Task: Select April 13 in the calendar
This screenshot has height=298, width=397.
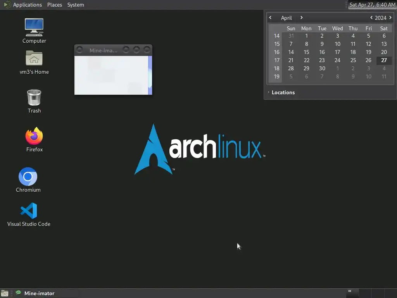Action: 384,44
